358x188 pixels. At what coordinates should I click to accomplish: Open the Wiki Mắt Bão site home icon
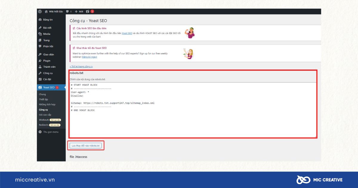tap(46, 11)
